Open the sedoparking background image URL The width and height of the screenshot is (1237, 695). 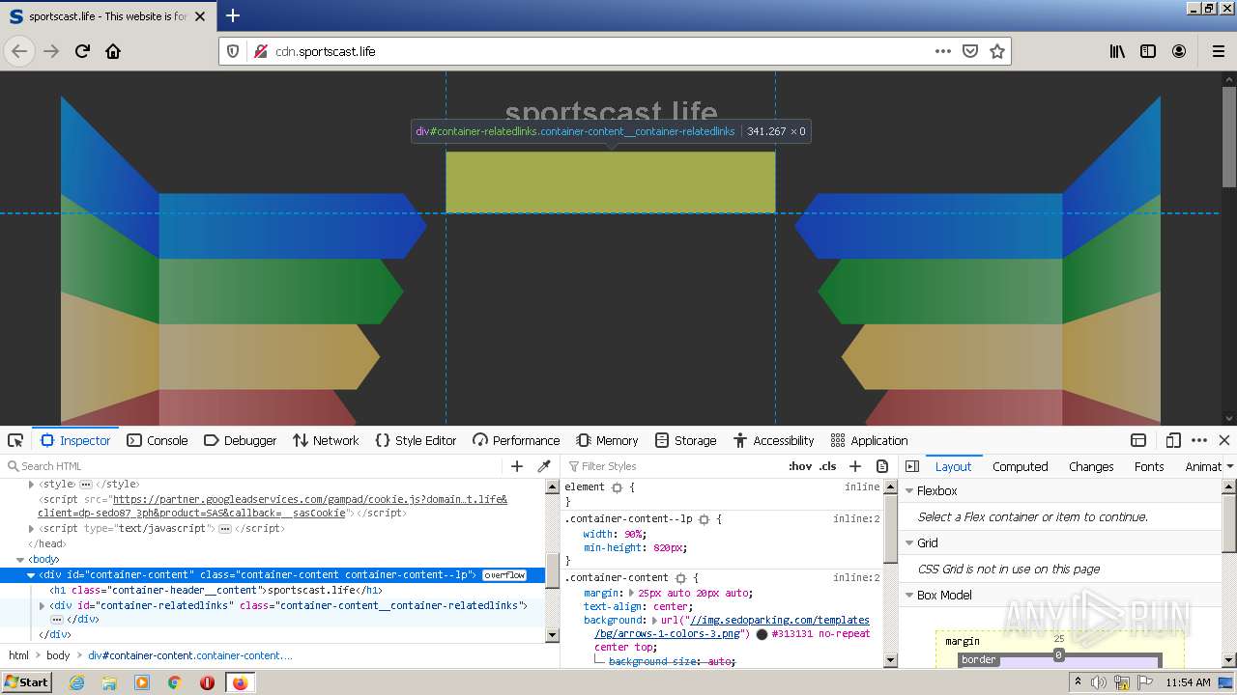tap(732, 626)
